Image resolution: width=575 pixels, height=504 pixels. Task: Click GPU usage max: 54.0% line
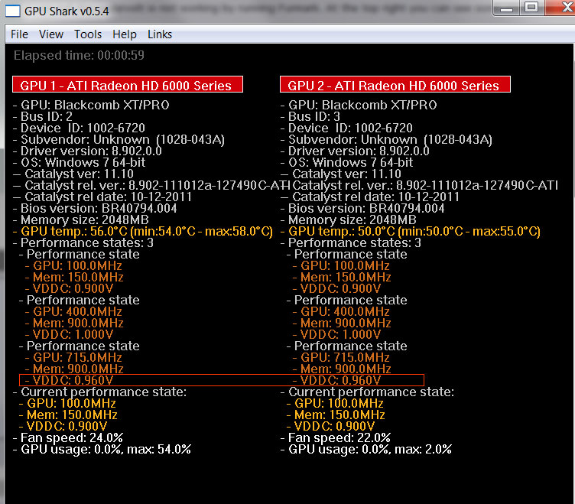click(102, 450)
